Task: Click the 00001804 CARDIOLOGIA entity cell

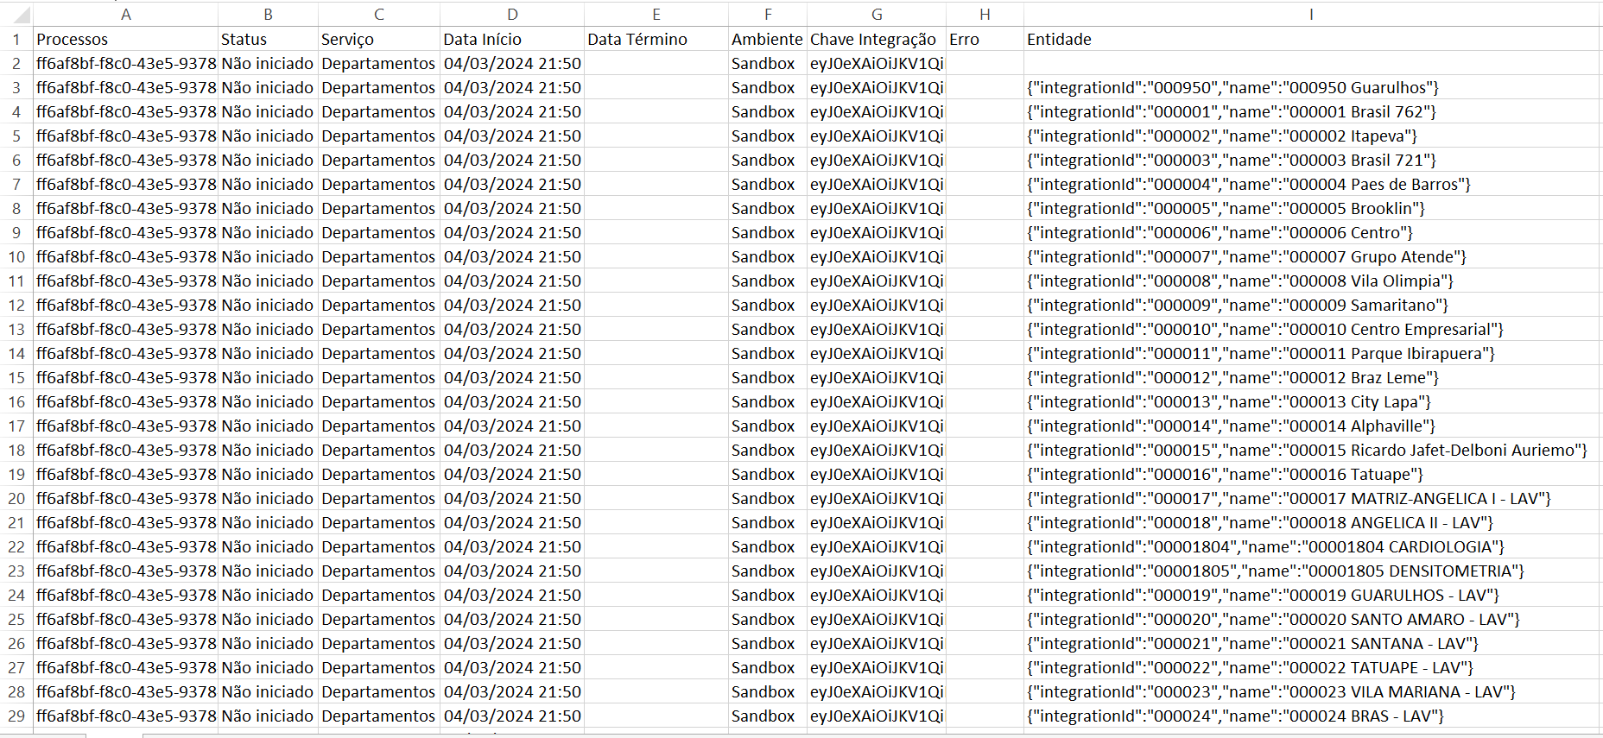Action: pos(1265,547)
